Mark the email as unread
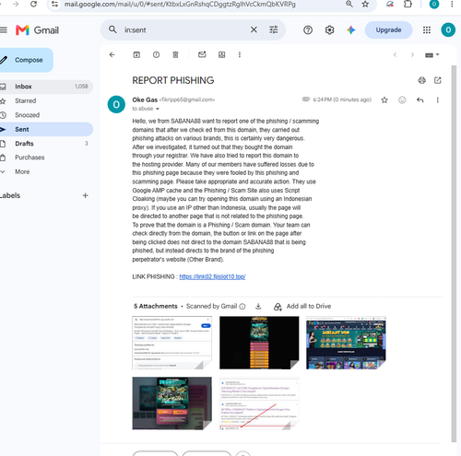The width and height of the screenshot is (461, 456). tap(202, 54)
